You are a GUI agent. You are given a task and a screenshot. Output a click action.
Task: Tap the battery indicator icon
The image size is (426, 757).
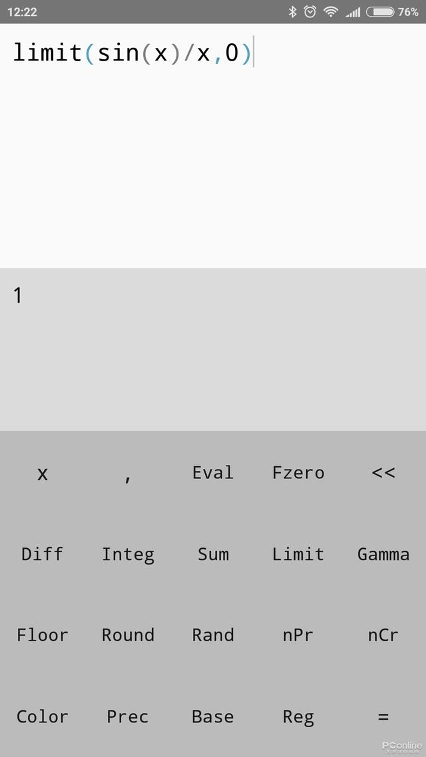[x=379, y=12]
